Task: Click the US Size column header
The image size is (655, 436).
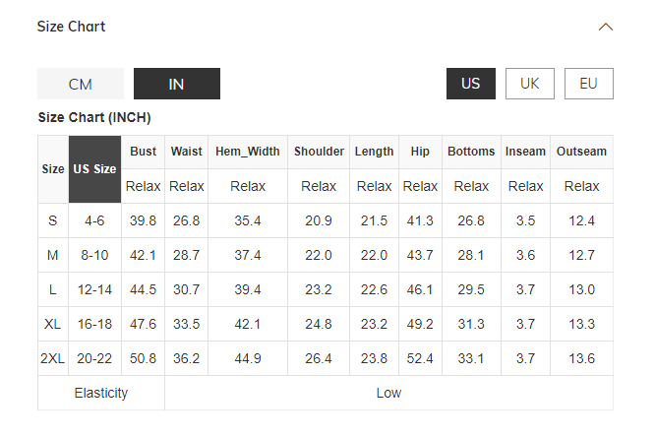Action: coord(94,169)
